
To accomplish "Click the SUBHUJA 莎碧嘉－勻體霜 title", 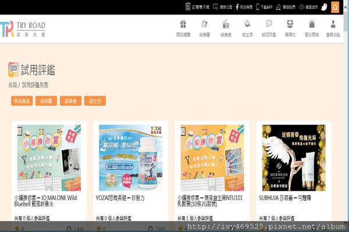I will click(285, 198).
